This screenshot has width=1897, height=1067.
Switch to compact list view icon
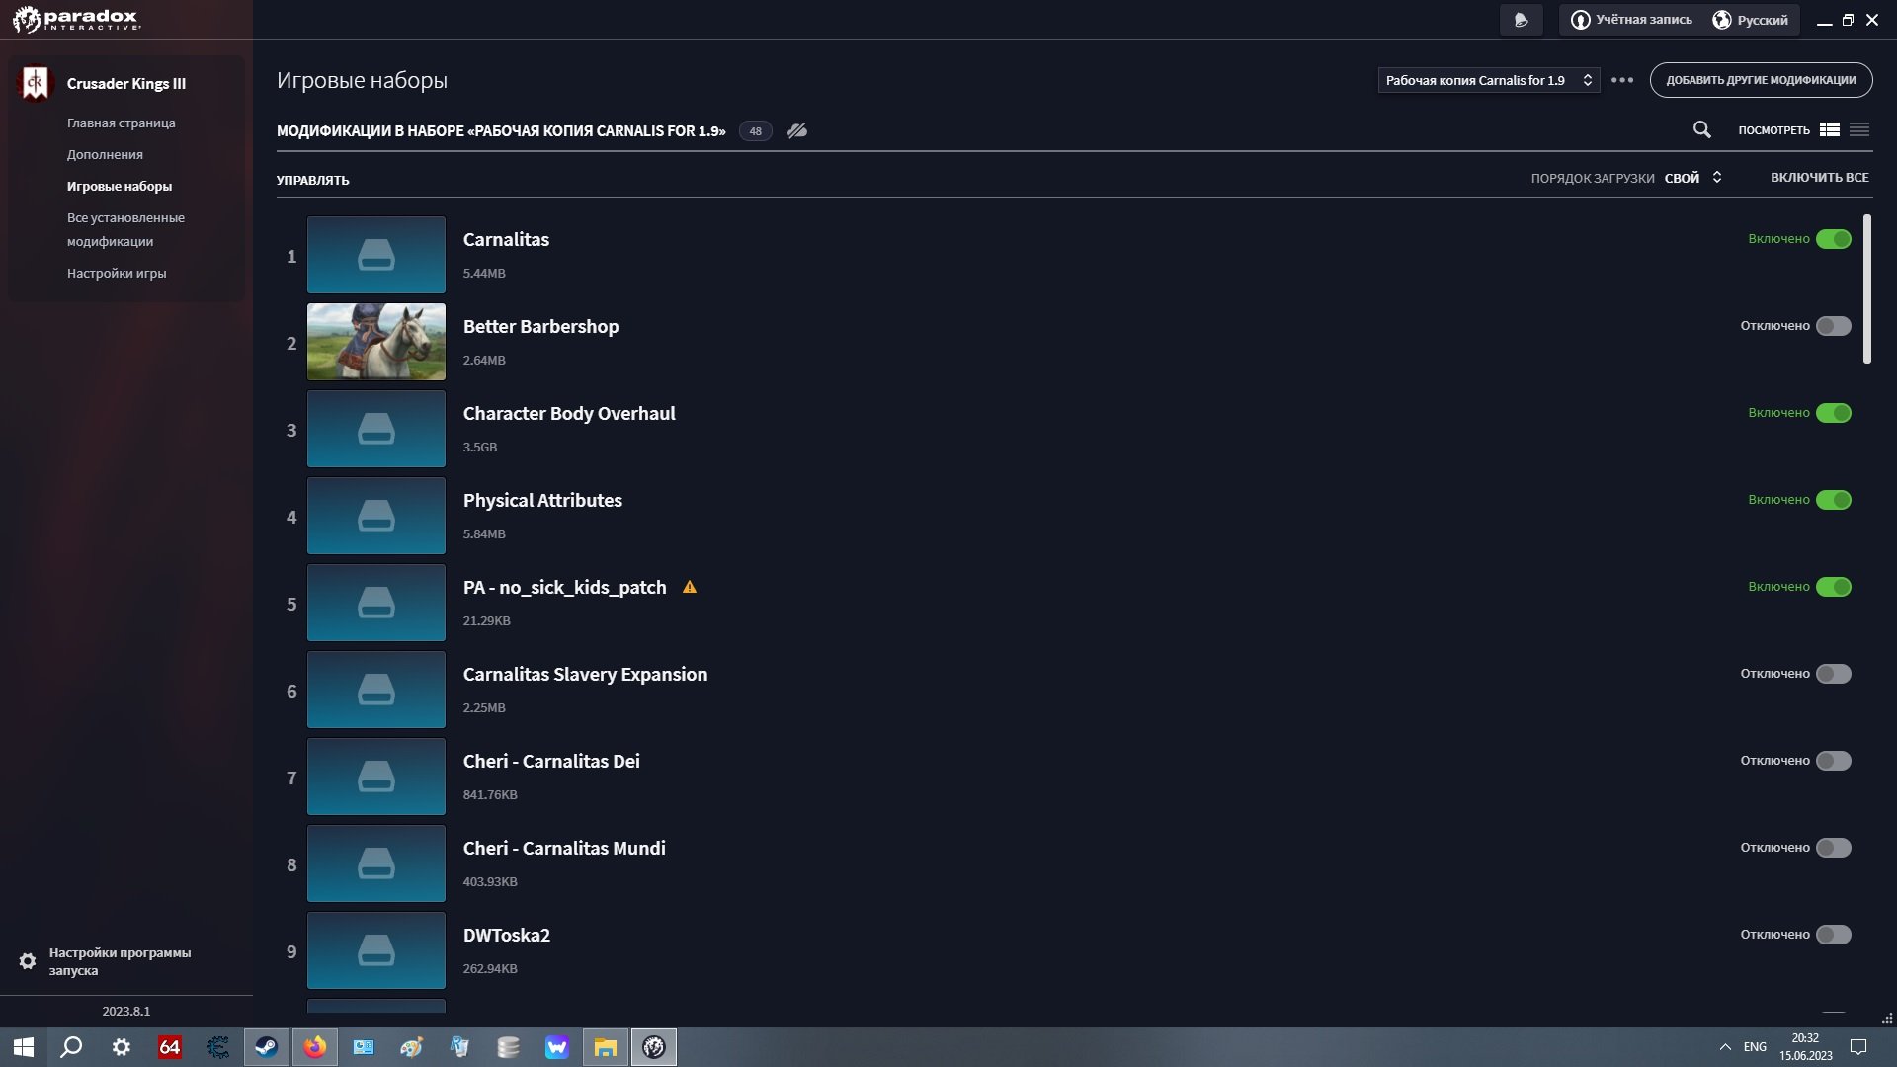[x=1859, y=129]
